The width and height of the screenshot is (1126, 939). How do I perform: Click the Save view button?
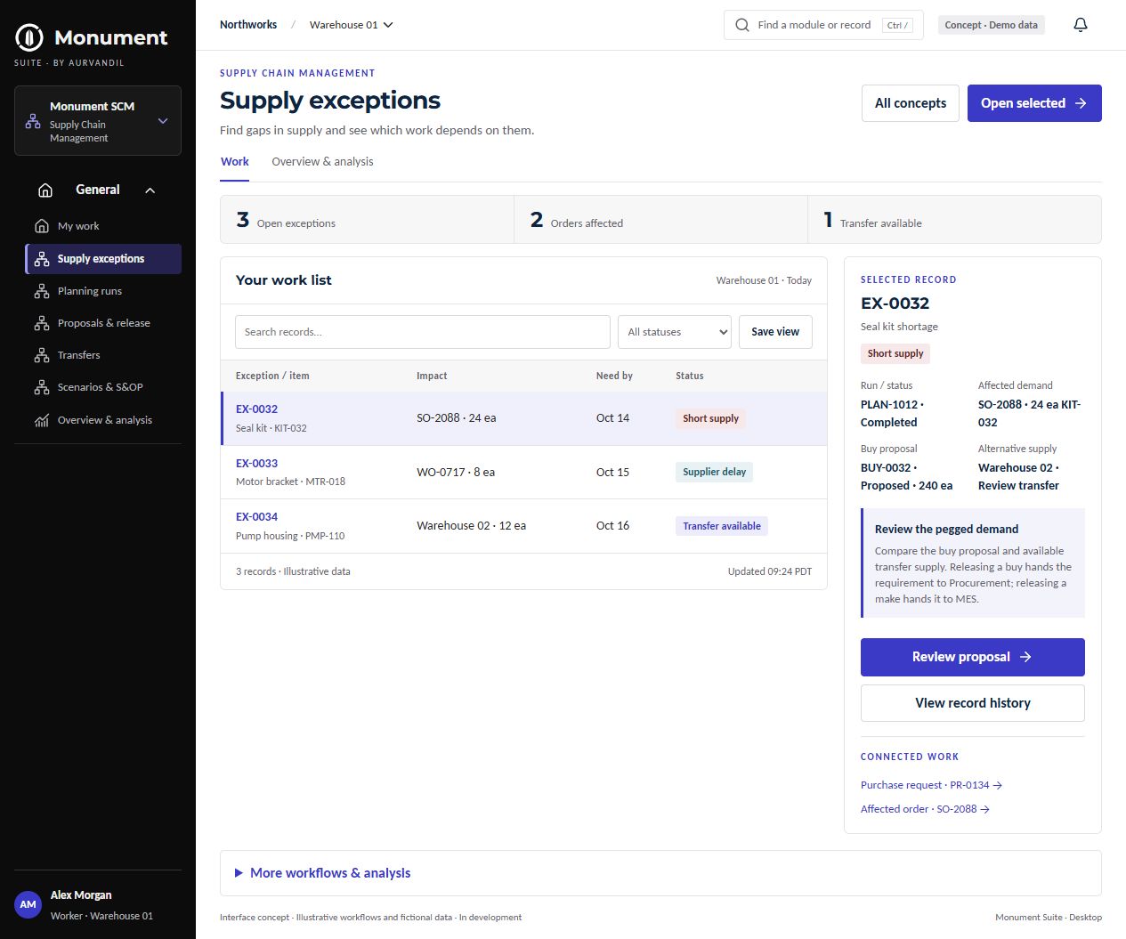tap(775, 332)
